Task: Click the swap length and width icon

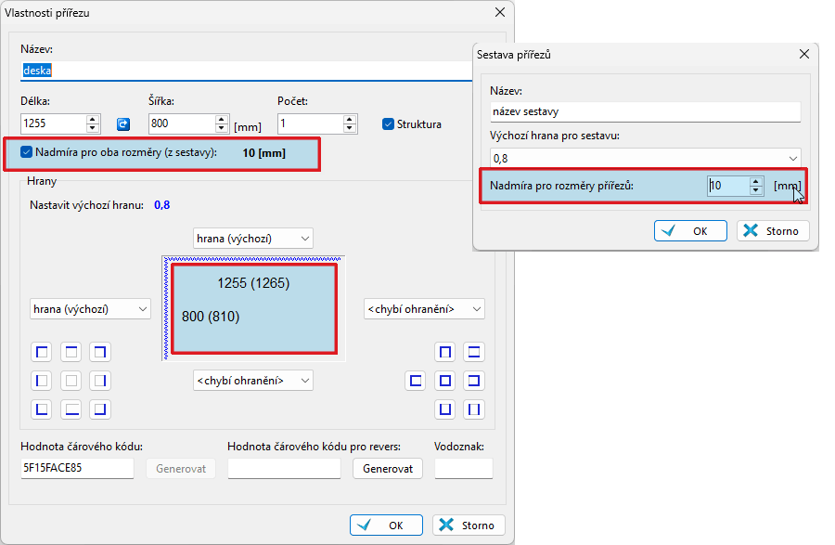Action: 122,123
